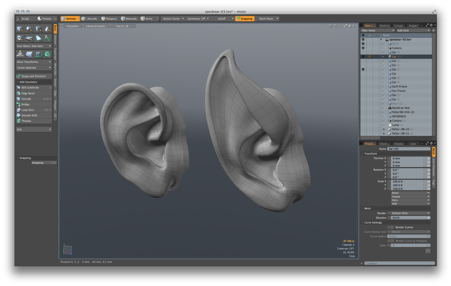This screenshot has height=286, width=451.
Task: Toggle visibility of spockear-03.lxo scene
Action: point(363,39)
